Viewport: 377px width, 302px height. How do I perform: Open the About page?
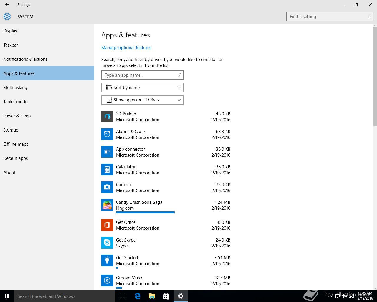[47, 173]
